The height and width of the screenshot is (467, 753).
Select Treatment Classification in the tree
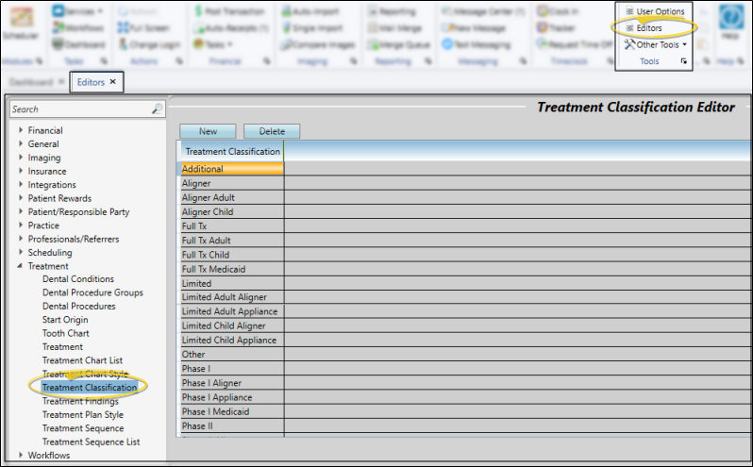pos(89,388)
